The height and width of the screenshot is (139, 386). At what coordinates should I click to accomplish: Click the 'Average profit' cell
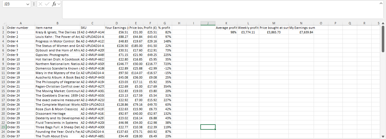[226, 28]
